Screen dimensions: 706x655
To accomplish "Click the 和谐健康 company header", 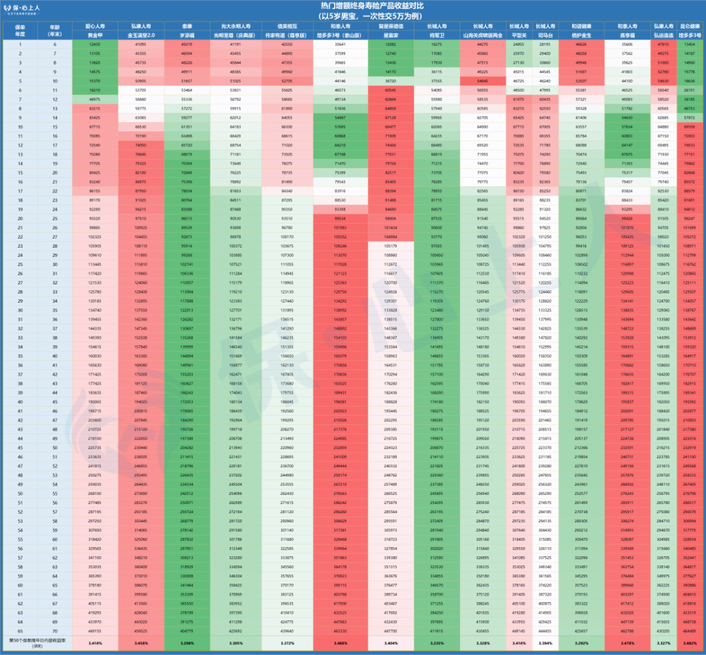I will pos(581,26).
